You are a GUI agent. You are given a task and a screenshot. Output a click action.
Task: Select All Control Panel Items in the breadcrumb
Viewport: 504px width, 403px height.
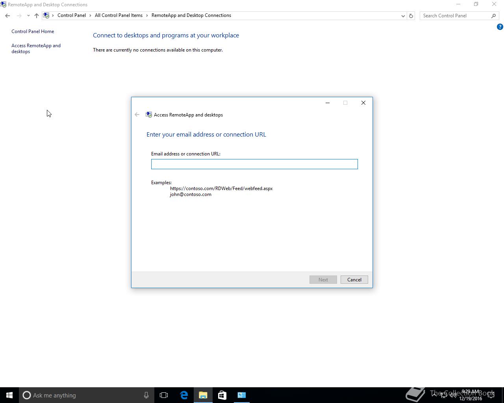119,15
